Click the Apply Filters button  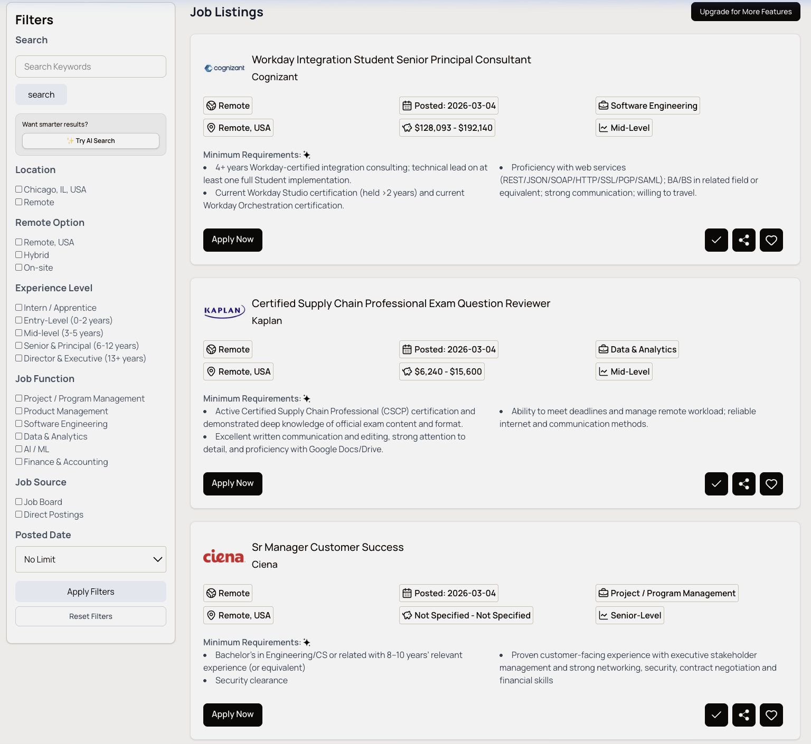point(90,592)
